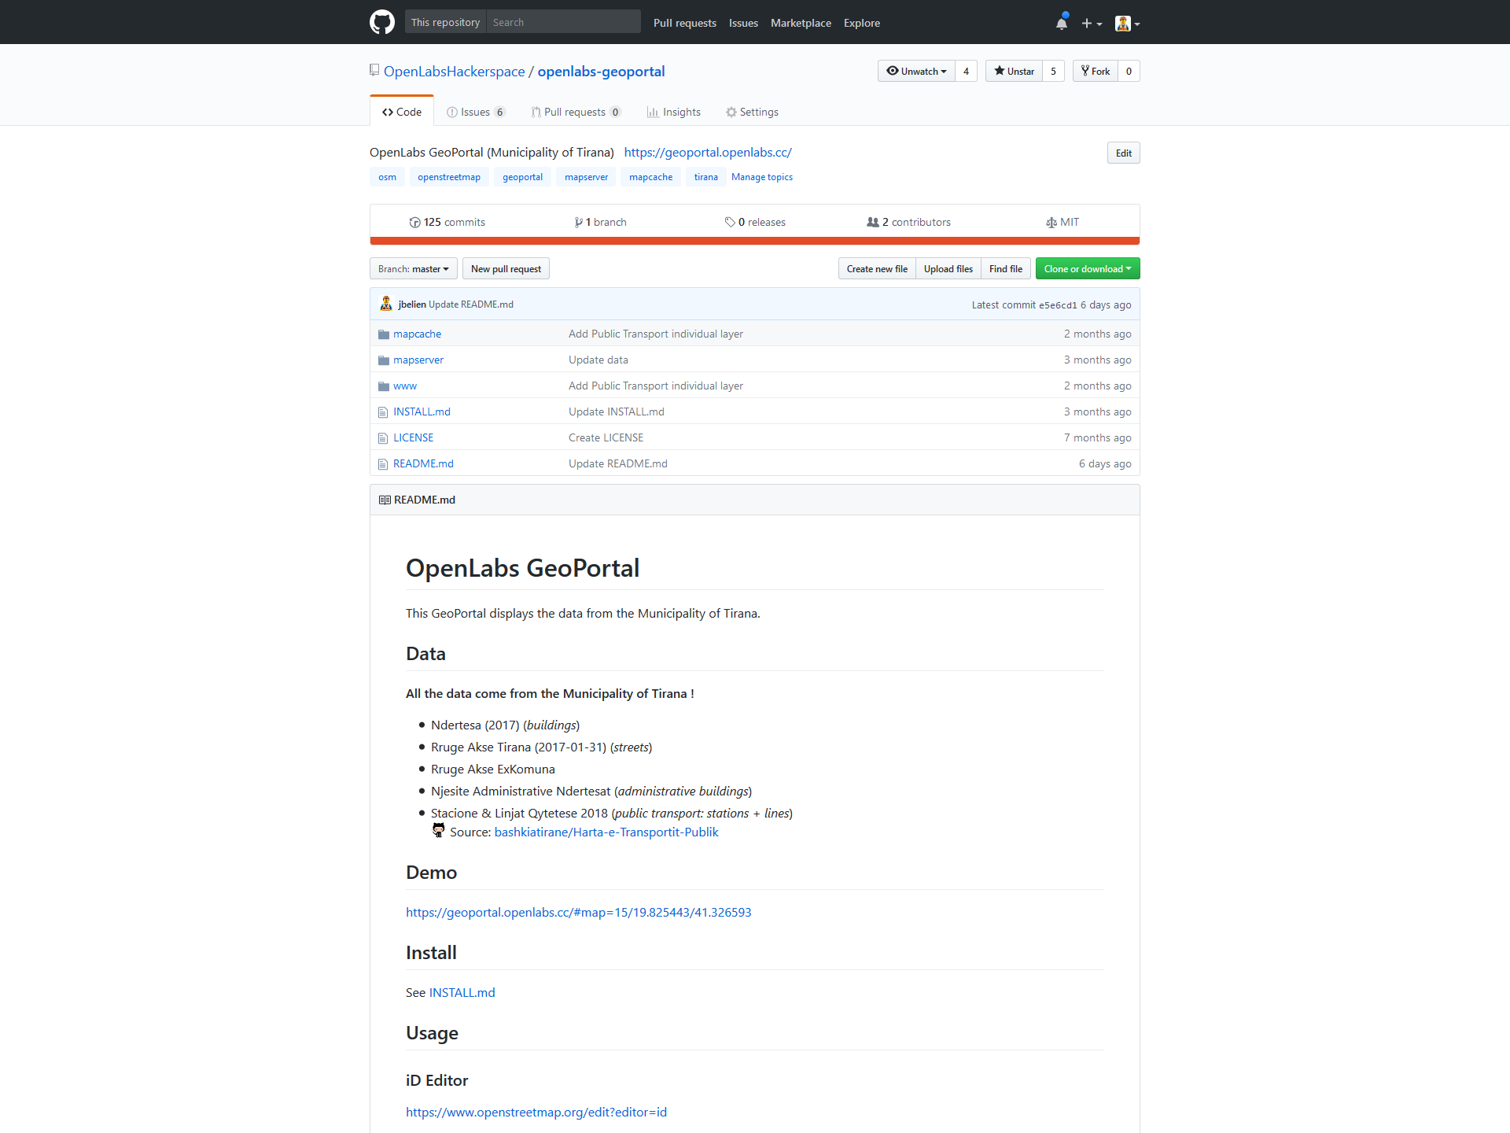The height and width of the screenshot is (1133, 1510).
Task: Click the MIT license scale icon
Action: tap(1051, 223)
